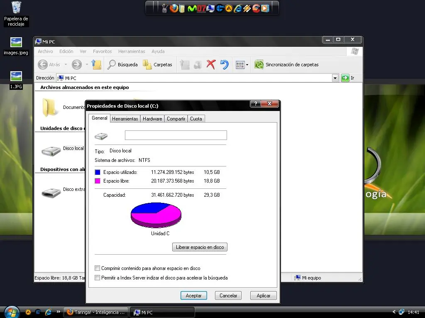Click the magenta Espacio libre color swatch
Screen dimensions: 425x318
[98, 181]
